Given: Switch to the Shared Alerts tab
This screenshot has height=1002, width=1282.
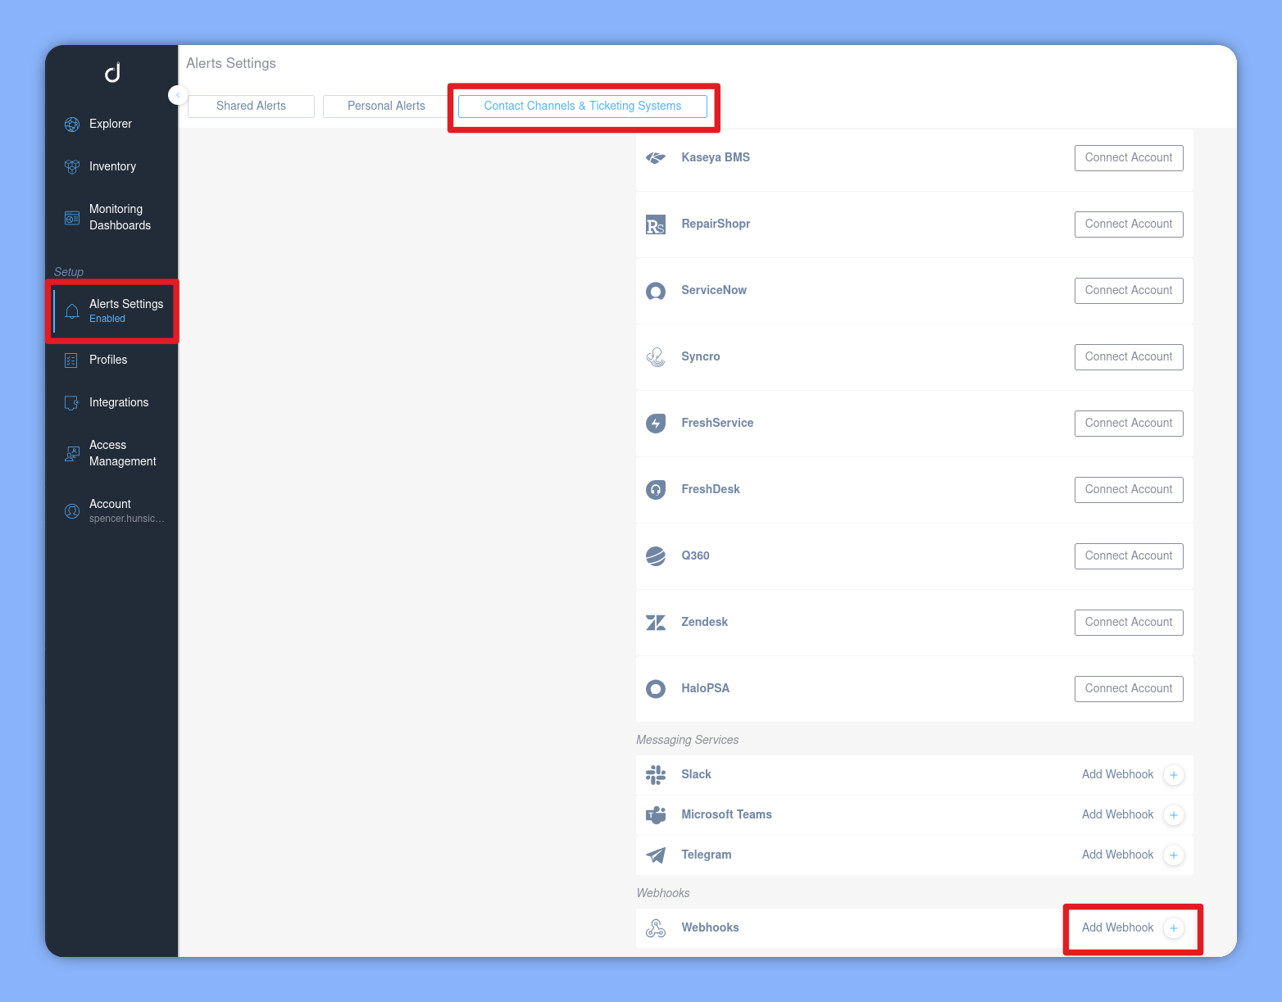Looking at the screenshot, I should (x=251, y=106).
